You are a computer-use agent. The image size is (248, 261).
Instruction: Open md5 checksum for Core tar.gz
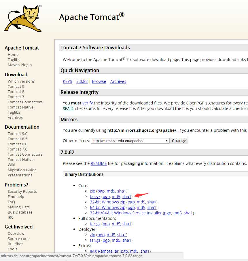(116, 197)
